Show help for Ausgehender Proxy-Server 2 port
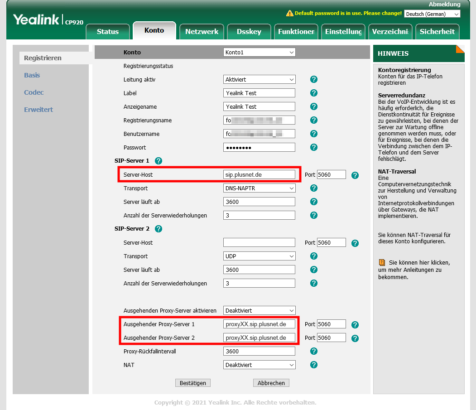 [x=355, y=338]
